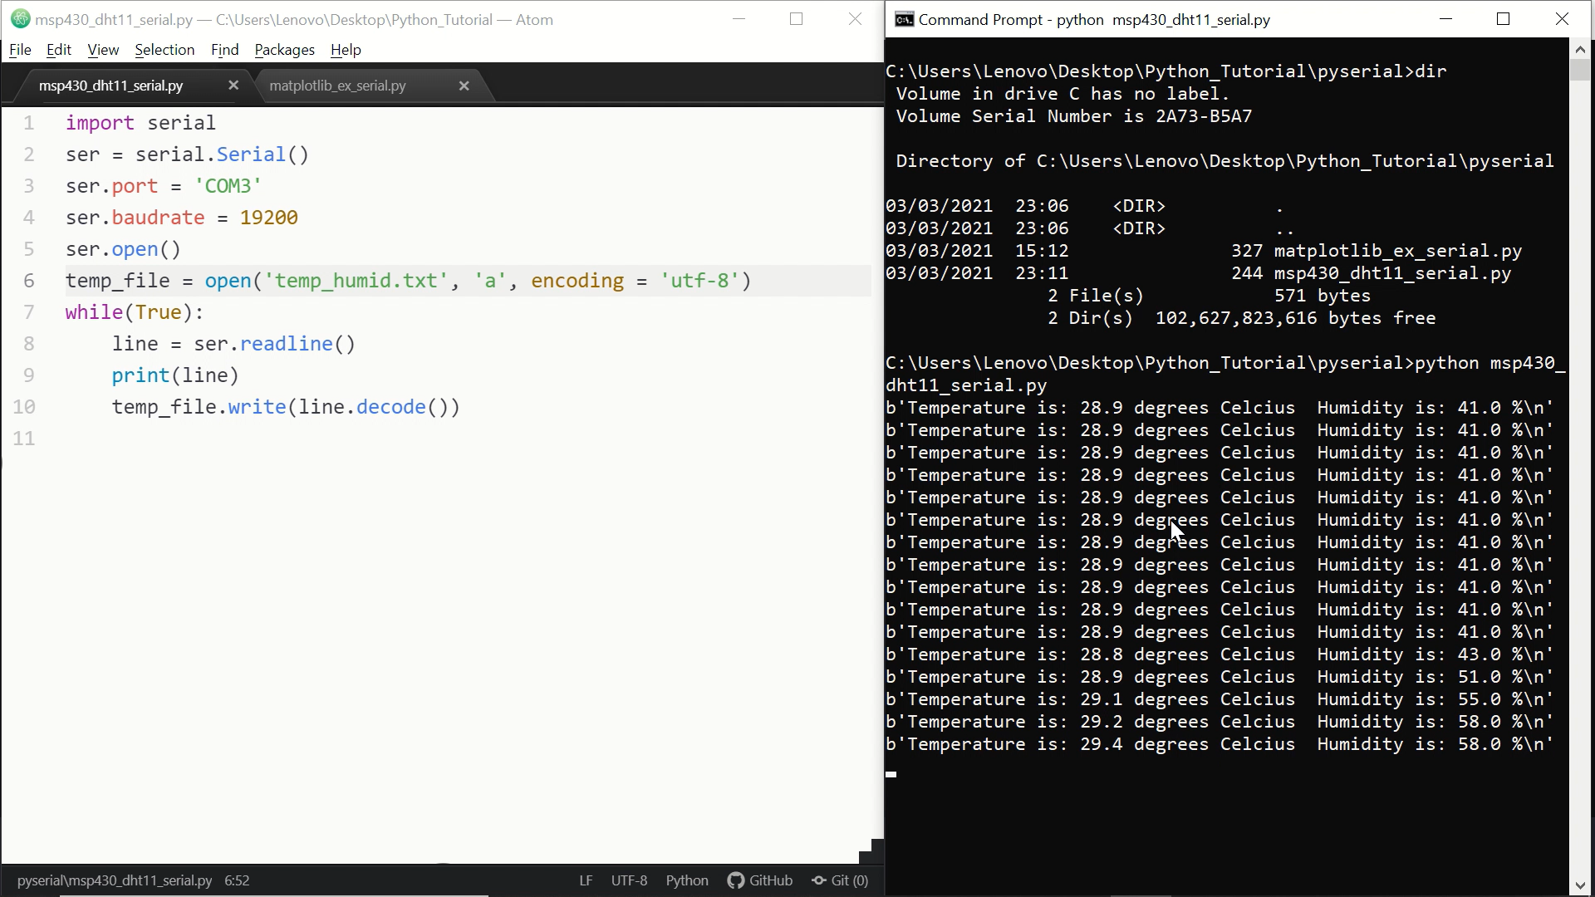Open the LF line-ending selector

[x=586, y=880]
